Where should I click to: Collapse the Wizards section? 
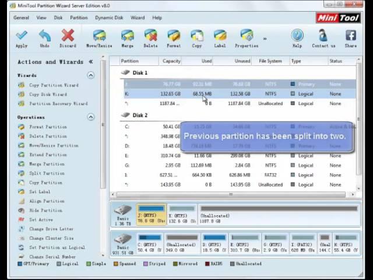point(91,75)
